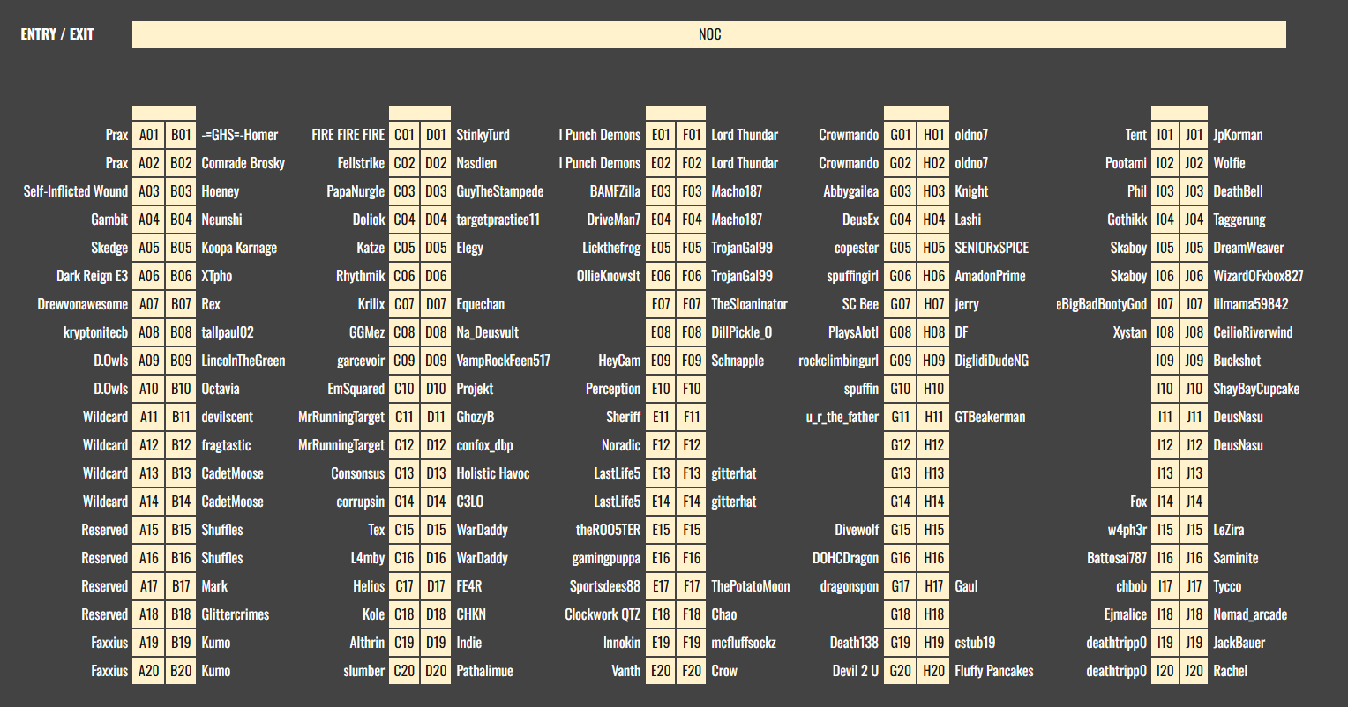Viewport: 1348px width, 707px height.
Task: Select seat H17 for Gaul
Action: pos(933,586)
